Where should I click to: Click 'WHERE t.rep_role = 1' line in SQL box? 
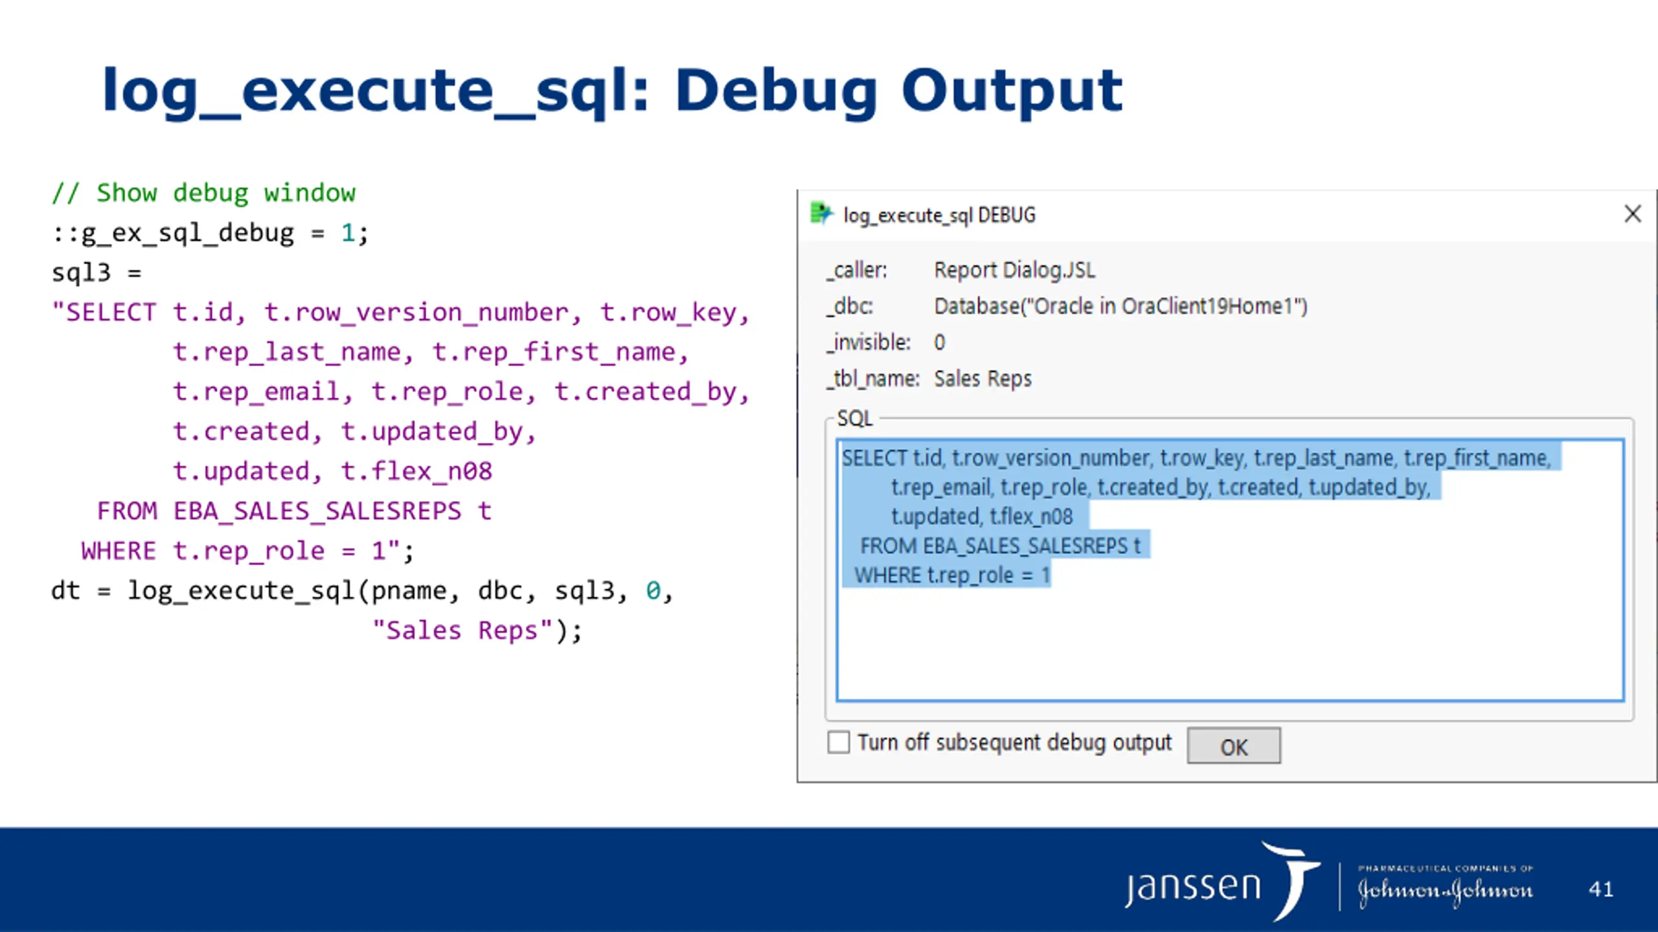(952, 575)
